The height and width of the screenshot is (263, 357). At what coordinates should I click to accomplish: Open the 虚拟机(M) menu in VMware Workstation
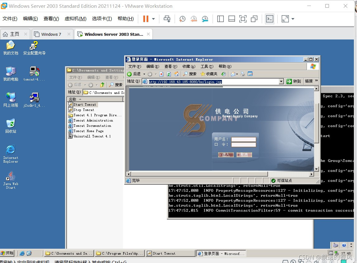(75, 19)
